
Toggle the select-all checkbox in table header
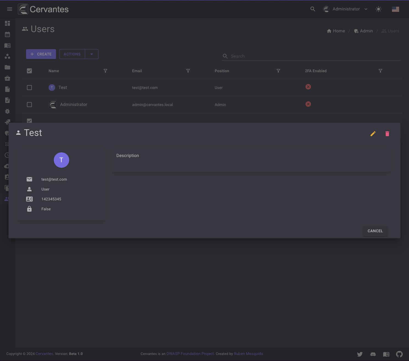[29, 71]
